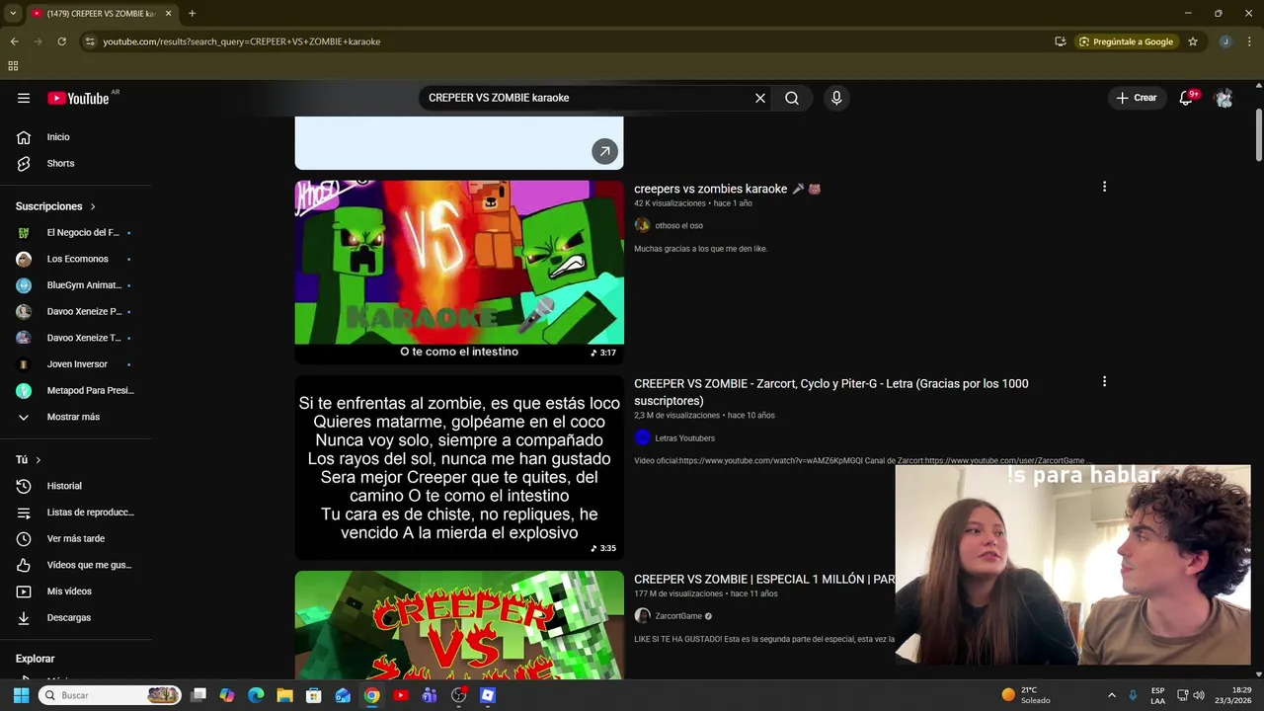Start voice search with microphone icon
The image size is (1264, 711).
(836, 98)
